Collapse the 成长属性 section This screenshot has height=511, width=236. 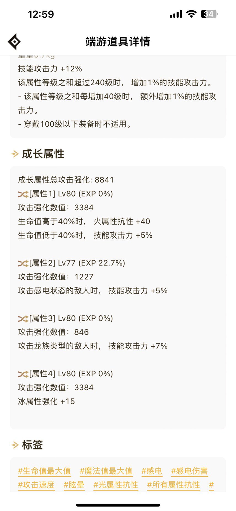(43, 154)
